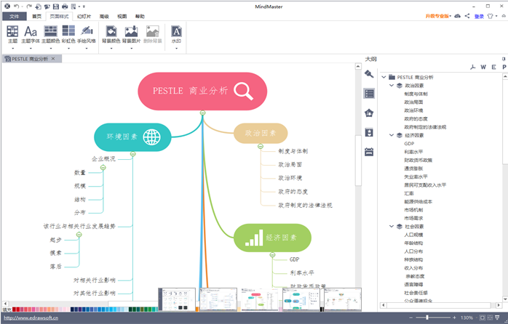The height and width of the screenshot is (324, 508).
Task: Click the cloud icon near login
Action: point(457,16)
